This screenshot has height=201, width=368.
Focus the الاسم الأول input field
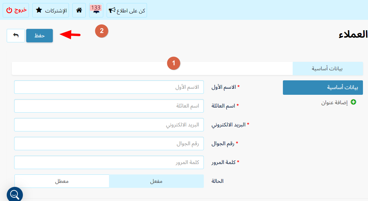(109, 87)
